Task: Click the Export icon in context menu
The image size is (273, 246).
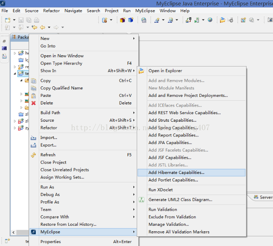Action: point(33,145)
